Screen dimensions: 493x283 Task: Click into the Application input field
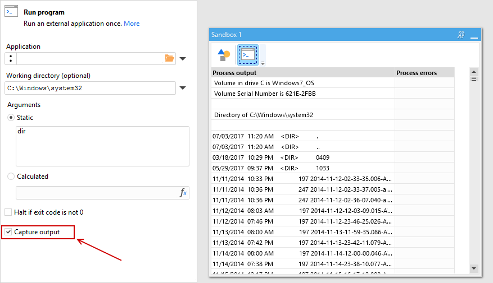click(91, 59)
